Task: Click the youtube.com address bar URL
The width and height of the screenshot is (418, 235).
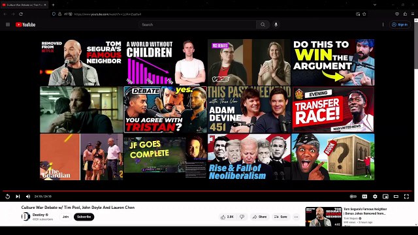Action: pyautogui.click(x=108, y=14)
